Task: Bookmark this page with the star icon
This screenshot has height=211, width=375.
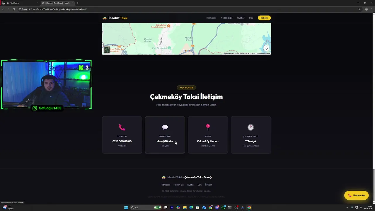Action: (x=359, y=9)
